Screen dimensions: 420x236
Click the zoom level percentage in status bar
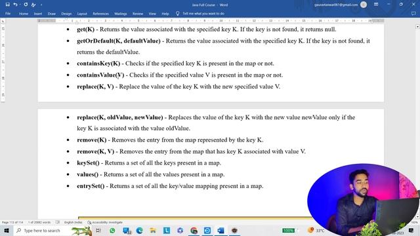(x=414, y=222)
